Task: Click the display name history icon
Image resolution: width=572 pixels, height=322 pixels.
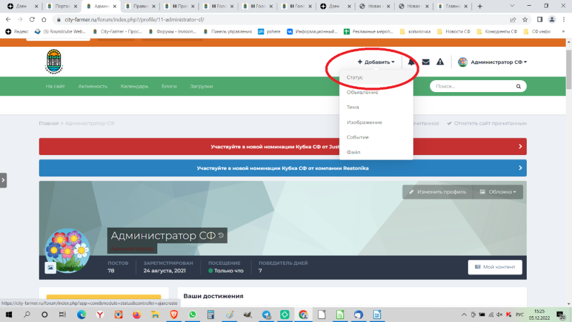Action: tap(221, 235)
